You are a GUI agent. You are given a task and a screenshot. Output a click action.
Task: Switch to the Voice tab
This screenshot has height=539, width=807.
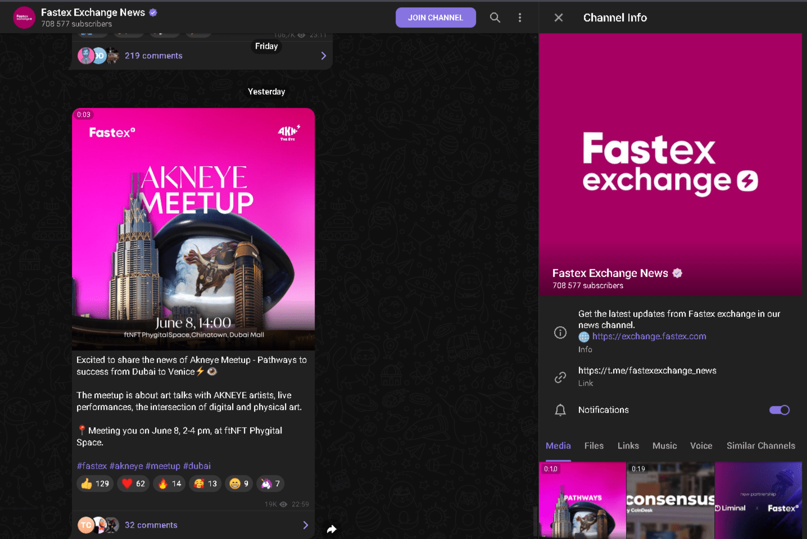pos(701,446)
